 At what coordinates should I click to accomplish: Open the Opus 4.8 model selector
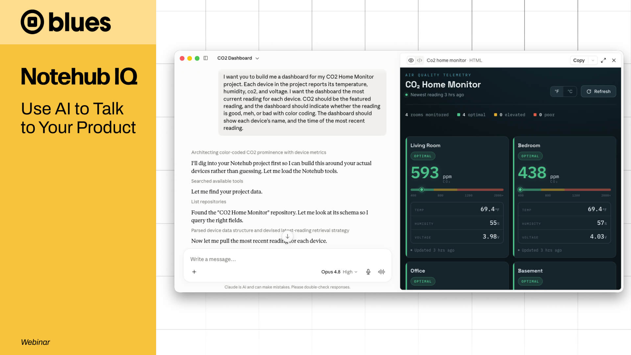[x=339, y=272]
